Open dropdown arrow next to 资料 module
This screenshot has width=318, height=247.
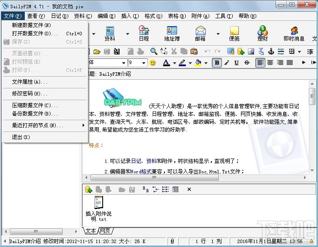127,34
